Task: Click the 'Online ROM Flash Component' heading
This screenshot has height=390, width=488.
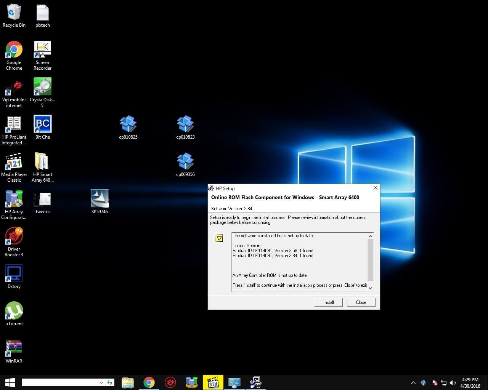Action: pos(285,197)
